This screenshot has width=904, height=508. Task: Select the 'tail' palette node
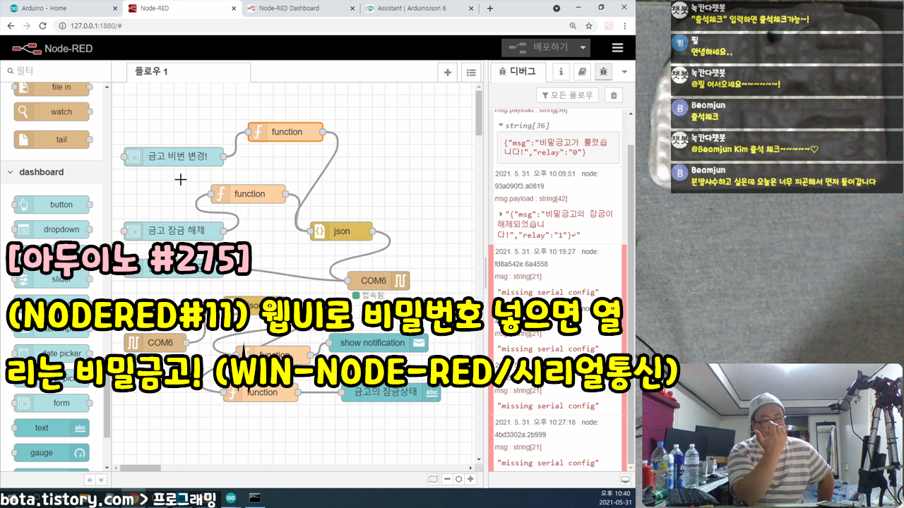52,140
